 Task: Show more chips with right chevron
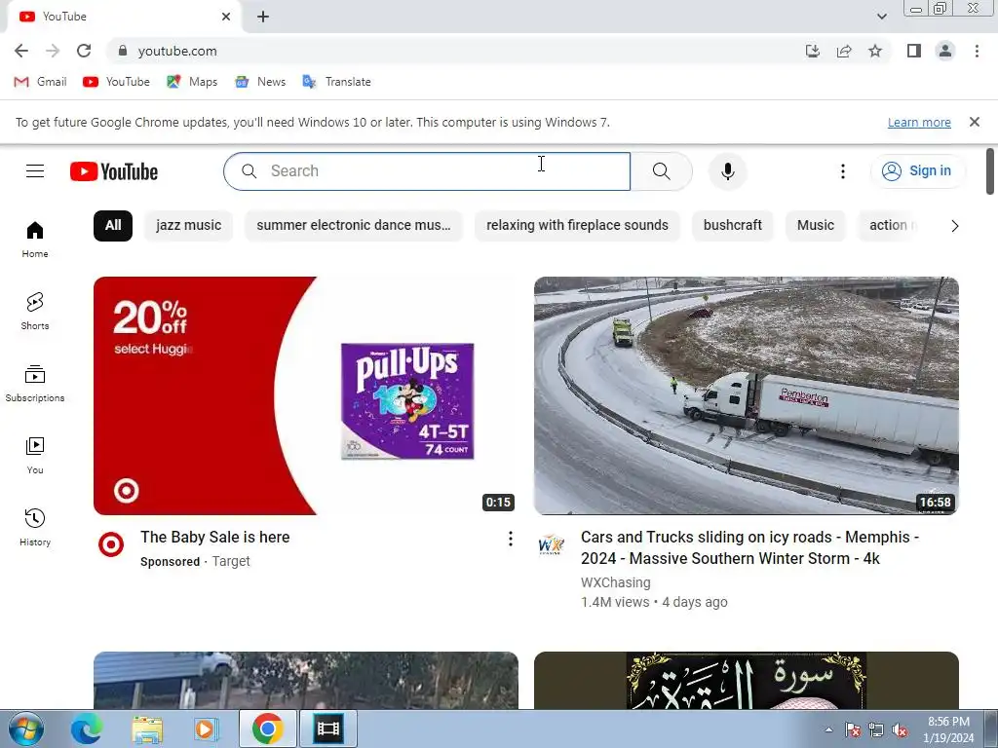(954, 226)
